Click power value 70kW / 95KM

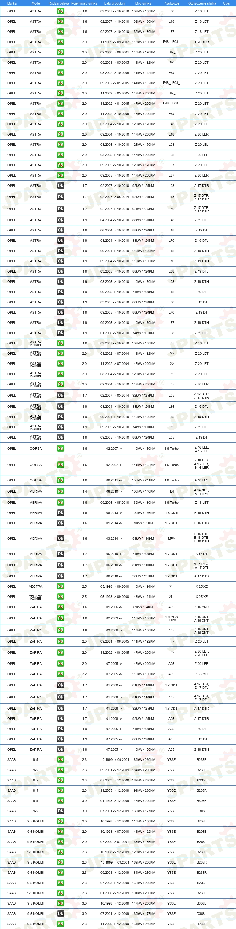(143, 523)
